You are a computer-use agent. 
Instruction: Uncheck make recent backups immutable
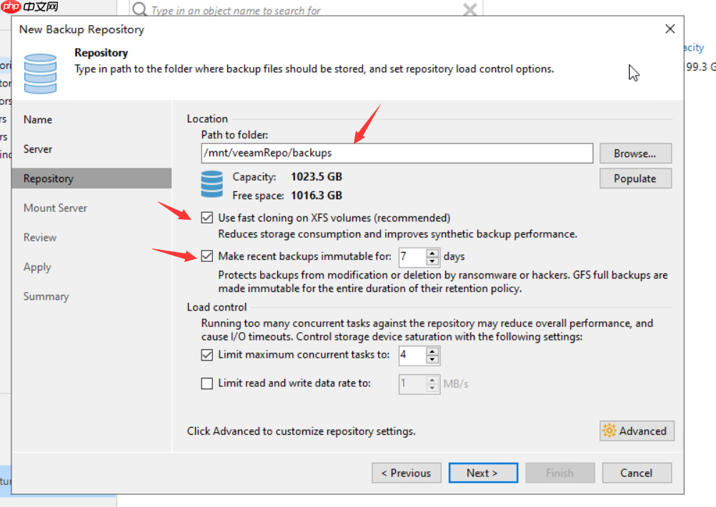click(x=207, y=256)
